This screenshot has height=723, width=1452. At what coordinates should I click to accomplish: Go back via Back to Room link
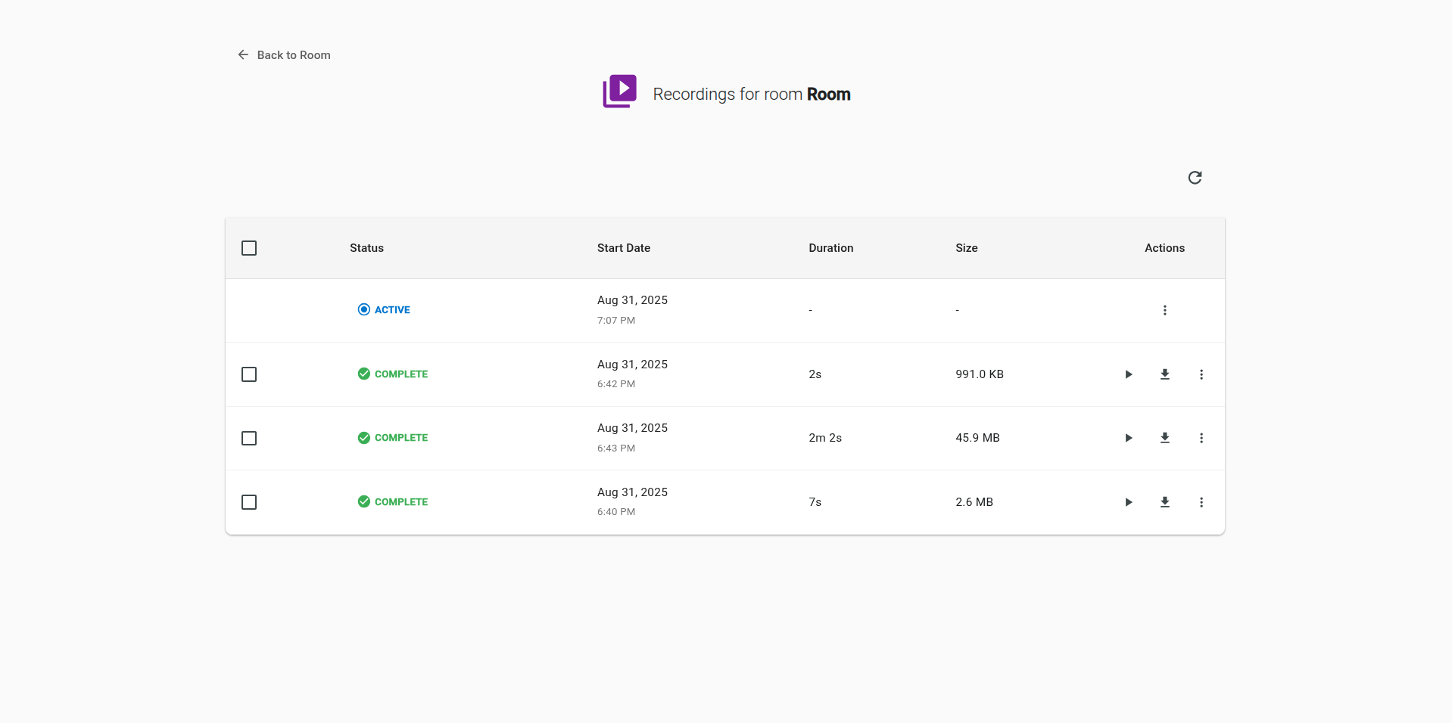pyautogui.click(x=284, y=55)
